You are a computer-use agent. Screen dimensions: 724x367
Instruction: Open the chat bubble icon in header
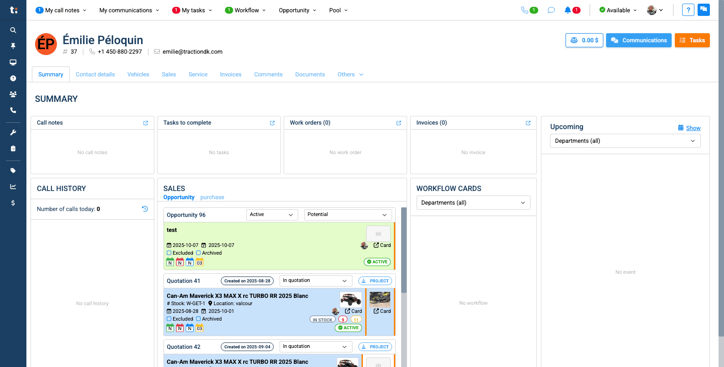pos(551,10)
